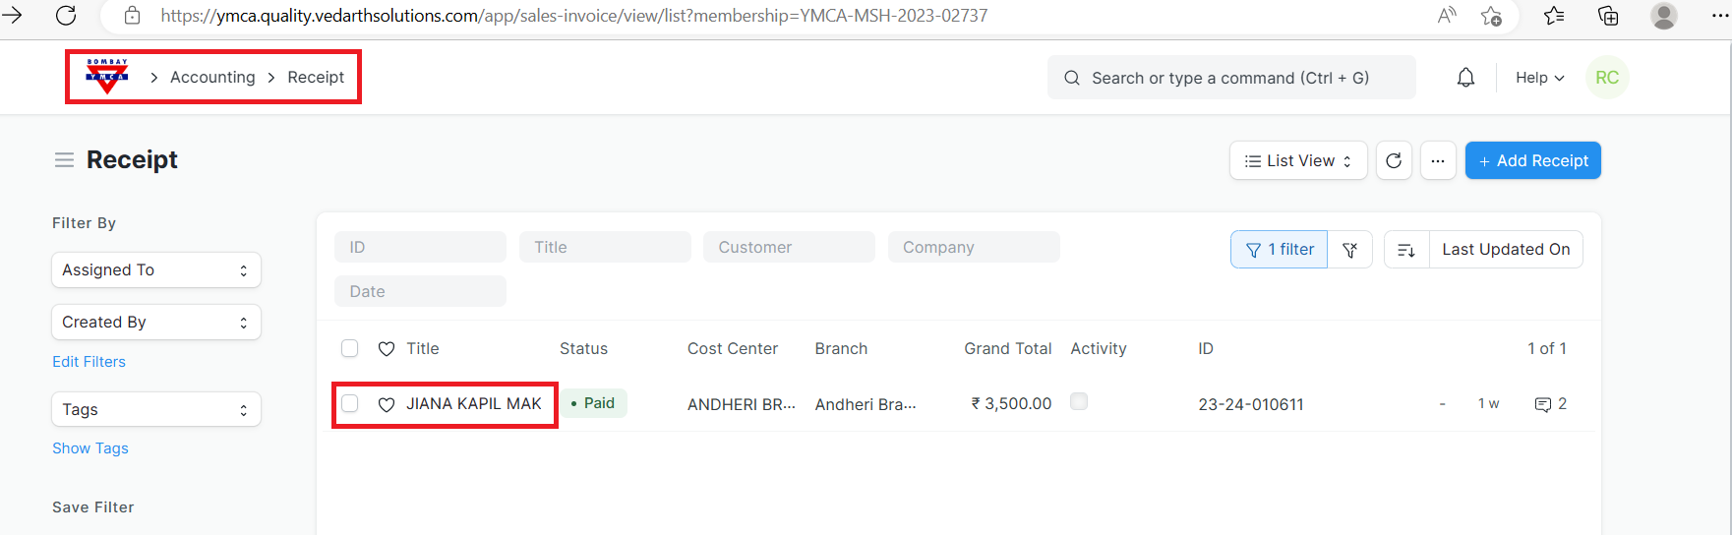Clear filters using the funnel-x icon
1732x535 pixels.
1350,250
